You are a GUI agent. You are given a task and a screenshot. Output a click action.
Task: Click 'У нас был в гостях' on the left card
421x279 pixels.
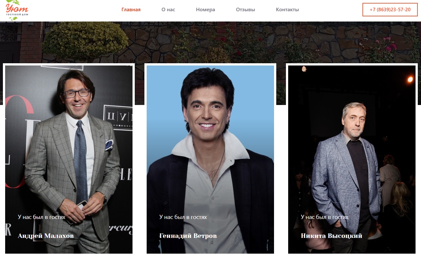pyautogui.click(x=41, y=217)
